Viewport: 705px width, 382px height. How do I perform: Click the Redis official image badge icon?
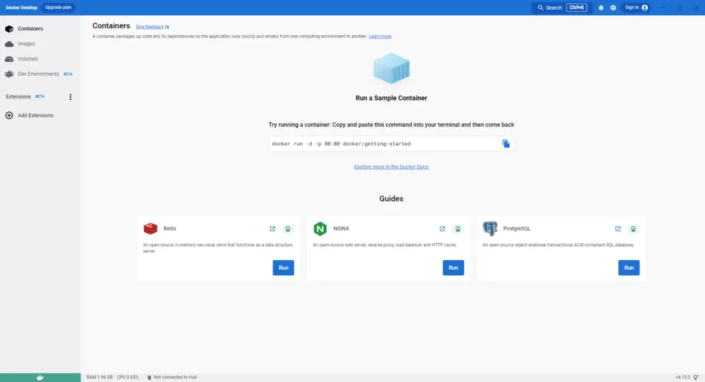coord(288,229)
